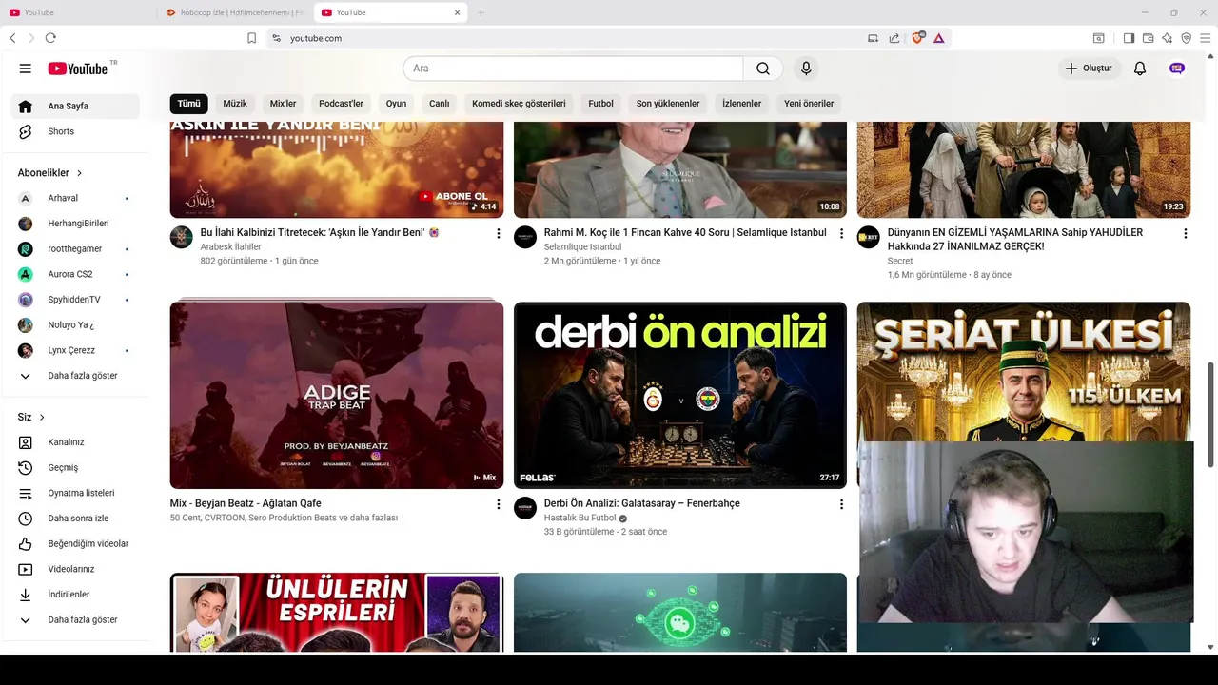Open options menu for Bu İlahi Kalbinizi video
Image resolution: width=1218 pixels, height=685 pixels.
click(498, 233)
